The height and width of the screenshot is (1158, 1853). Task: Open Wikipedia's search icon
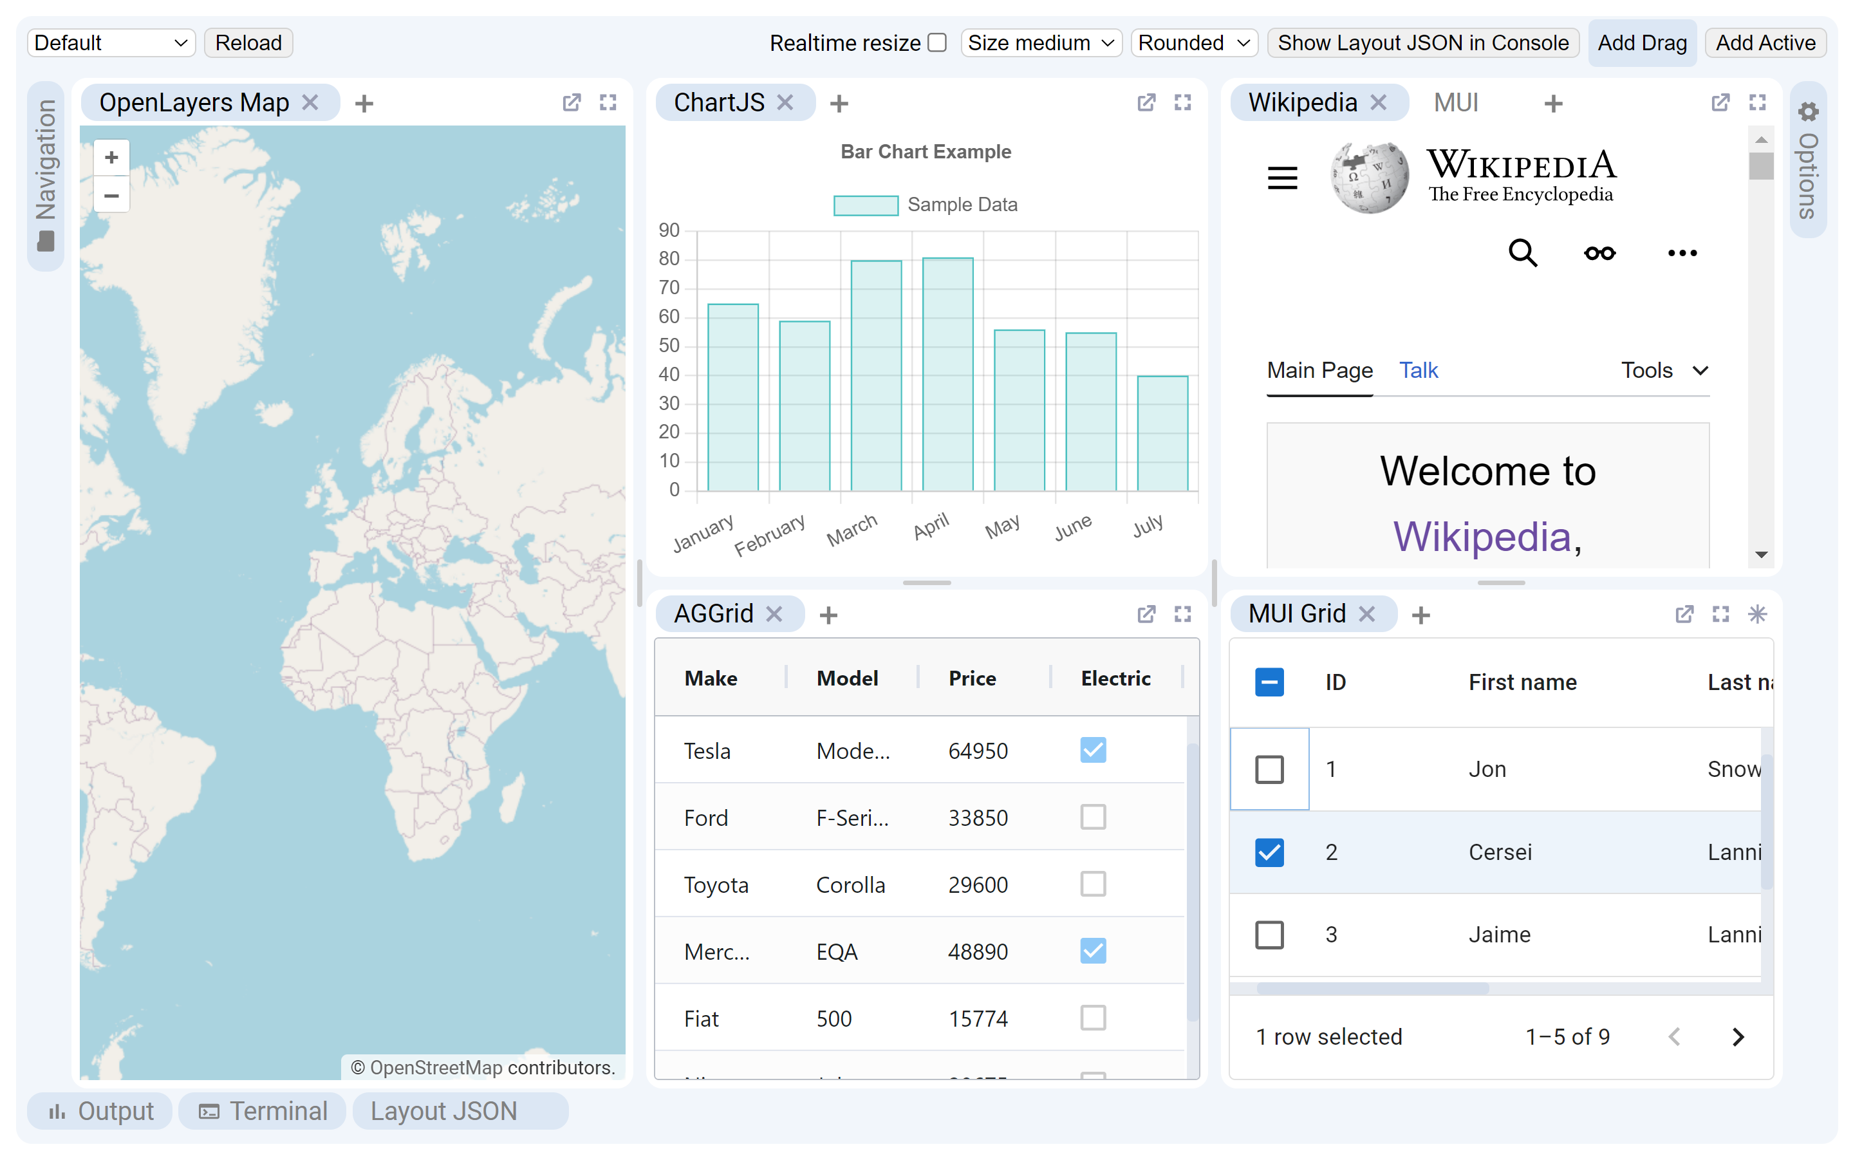[1522, 253]
